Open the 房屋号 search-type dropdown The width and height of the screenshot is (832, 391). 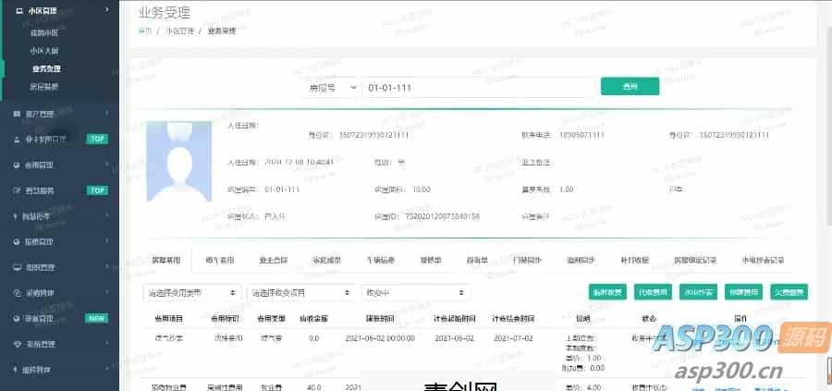coord(333,88)
